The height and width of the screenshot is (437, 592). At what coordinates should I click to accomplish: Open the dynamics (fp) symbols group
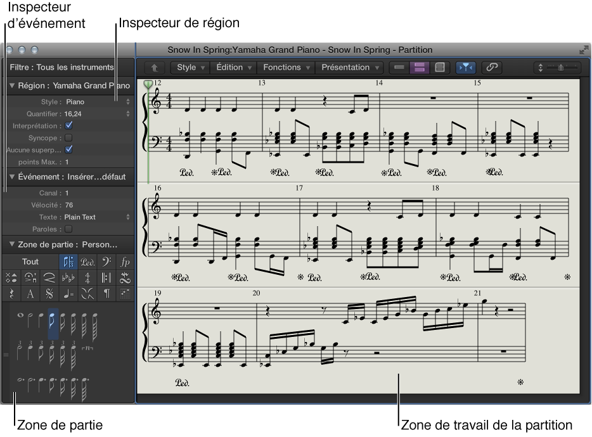(x=125, y=262)
